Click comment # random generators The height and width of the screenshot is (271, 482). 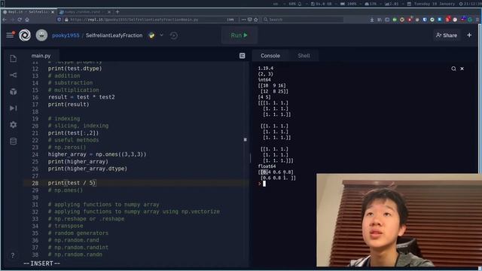click(78, 233)
